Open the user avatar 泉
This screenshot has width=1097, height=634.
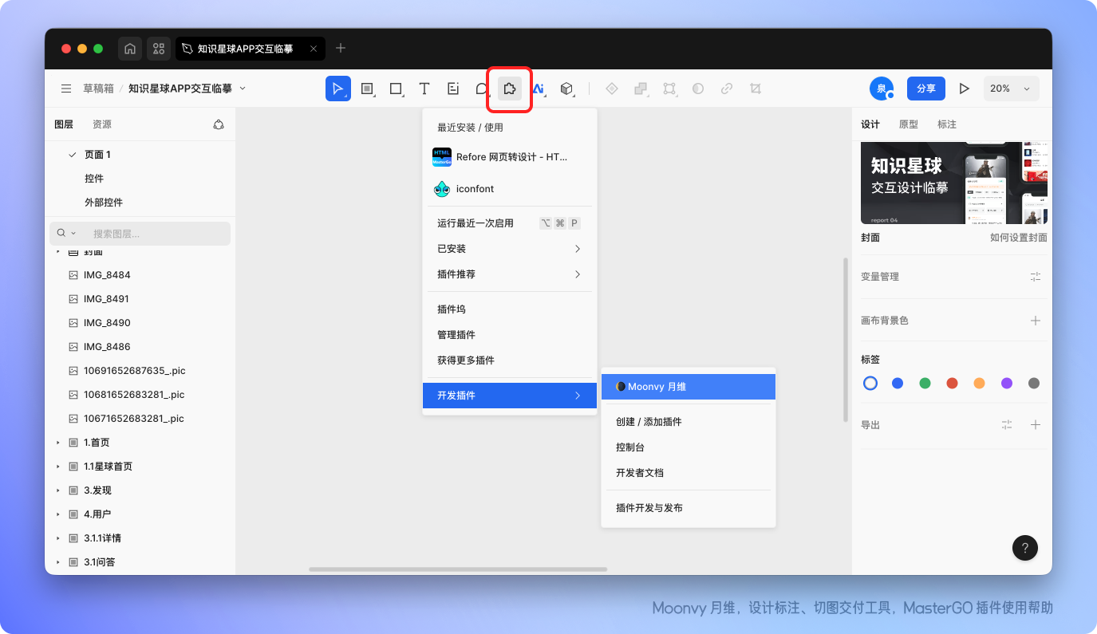(882, 89)
